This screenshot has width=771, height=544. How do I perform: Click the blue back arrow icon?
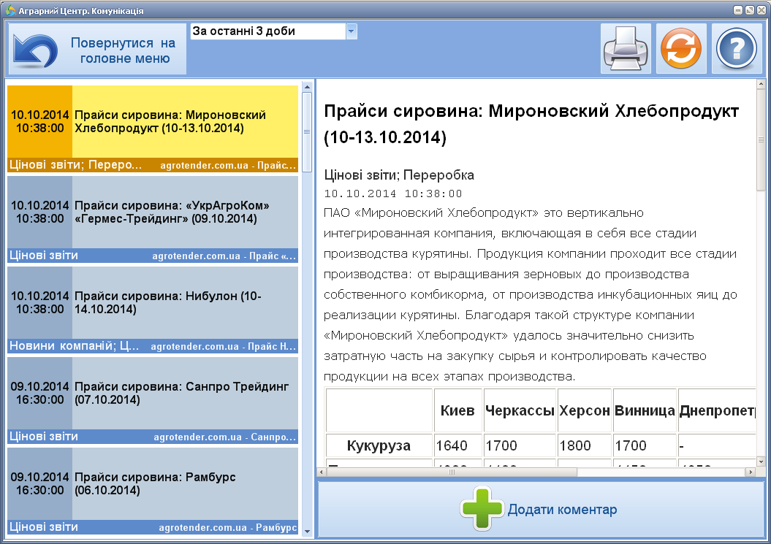point(35,50)
